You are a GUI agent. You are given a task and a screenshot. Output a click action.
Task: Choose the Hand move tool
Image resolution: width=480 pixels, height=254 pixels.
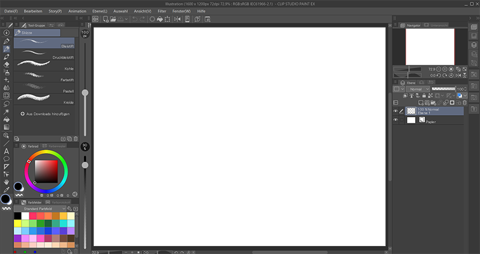pos(7,182)
